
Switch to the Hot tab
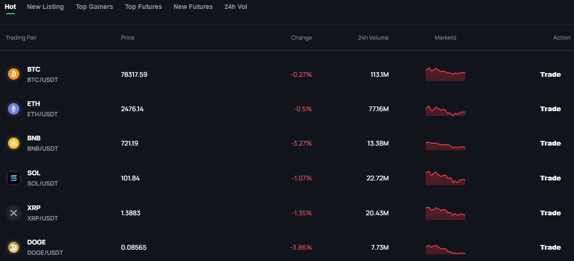[10, 7]
